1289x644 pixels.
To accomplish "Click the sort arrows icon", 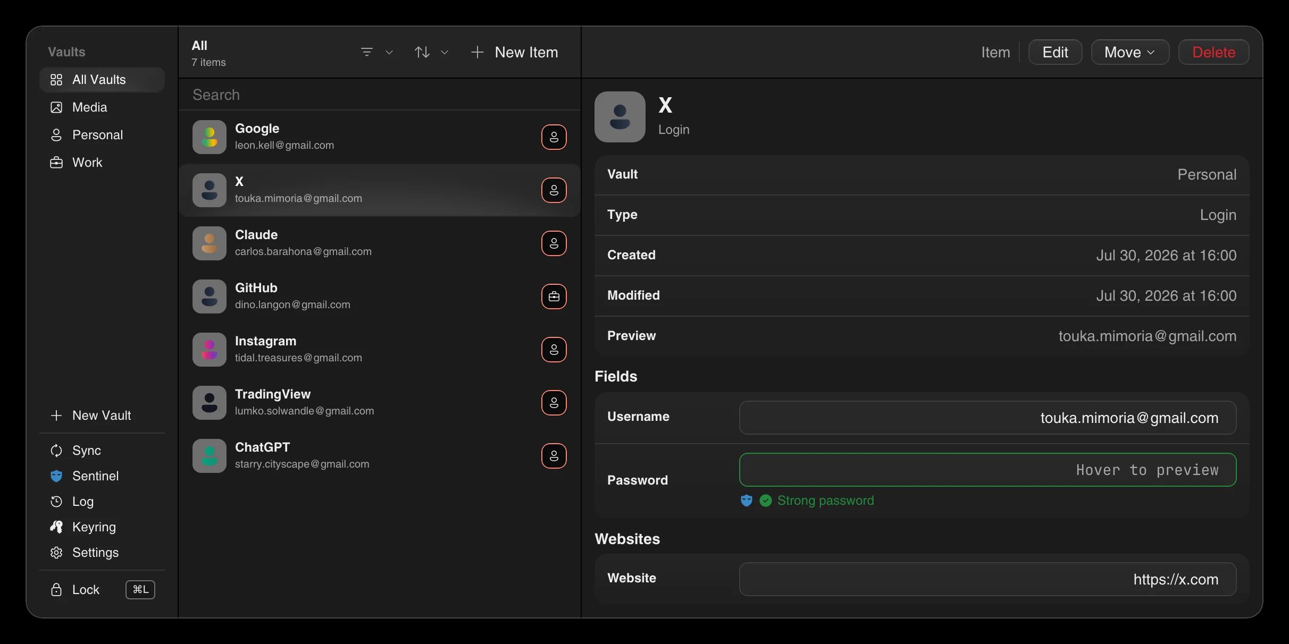I will click(422, 52).
